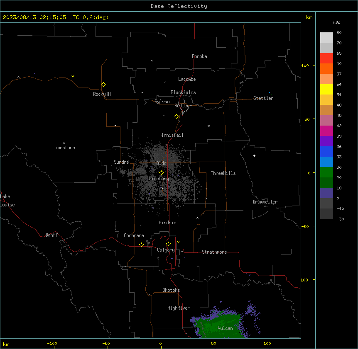This screenshot has height=349, width=358.
Task: Click the km unit label at bottom left
Action: pyautogui.click(x=6, y=344)
